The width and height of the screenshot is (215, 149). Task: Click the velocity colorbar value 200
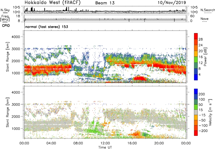tap(202, 94)
